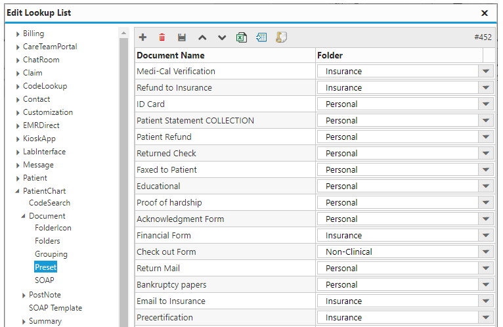Screen dimensions: 503x327
Task: Expand the KioskApp tree node
Action: point(18,139)
